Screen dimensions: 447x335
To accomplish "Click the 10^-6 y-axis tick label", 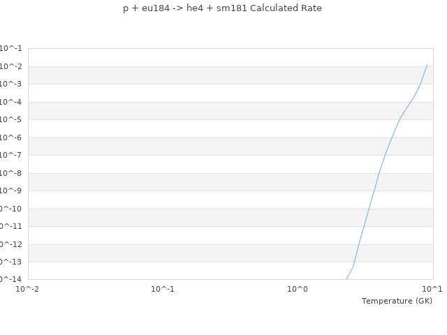I will (10, 137).
